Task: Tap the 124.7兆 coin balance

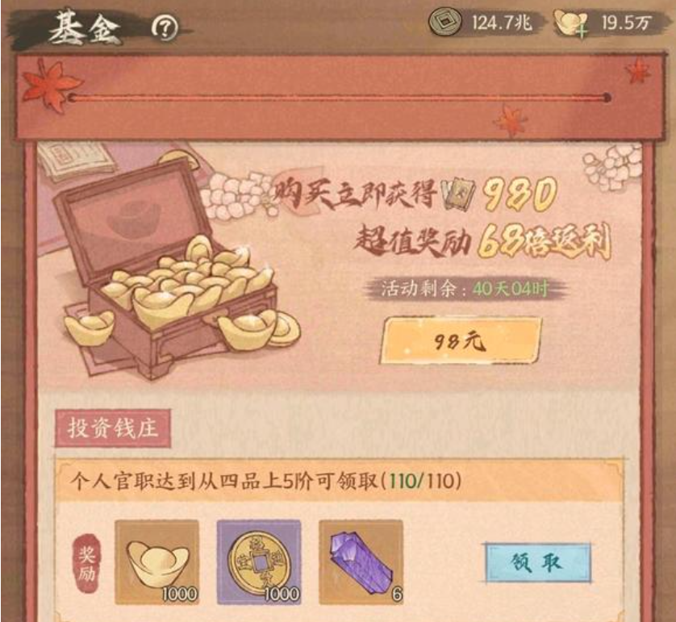Action: pyautogui.click(x=502, y=23)
